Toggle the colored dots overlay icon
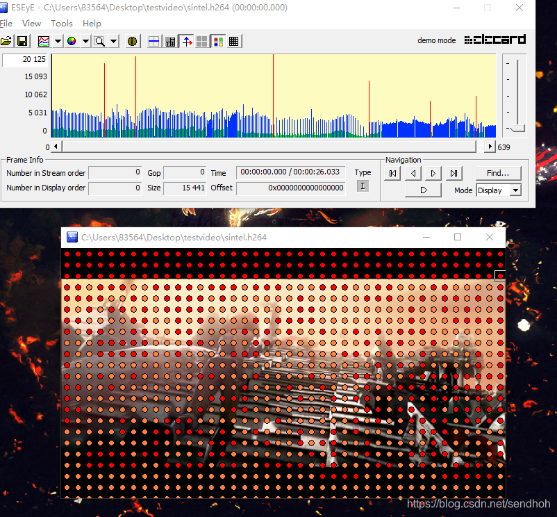The width and height of the screenshot is (557, 517). pos(218,41)
